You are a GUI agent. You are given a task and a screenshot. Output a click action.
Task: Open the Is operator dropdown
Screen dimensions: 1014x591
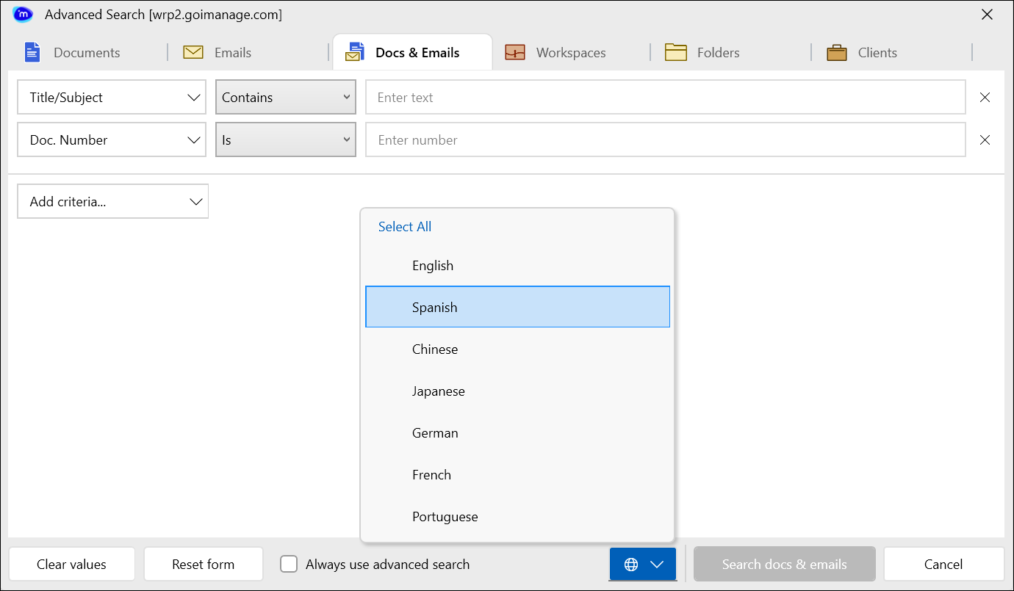[x=285, y=140]
